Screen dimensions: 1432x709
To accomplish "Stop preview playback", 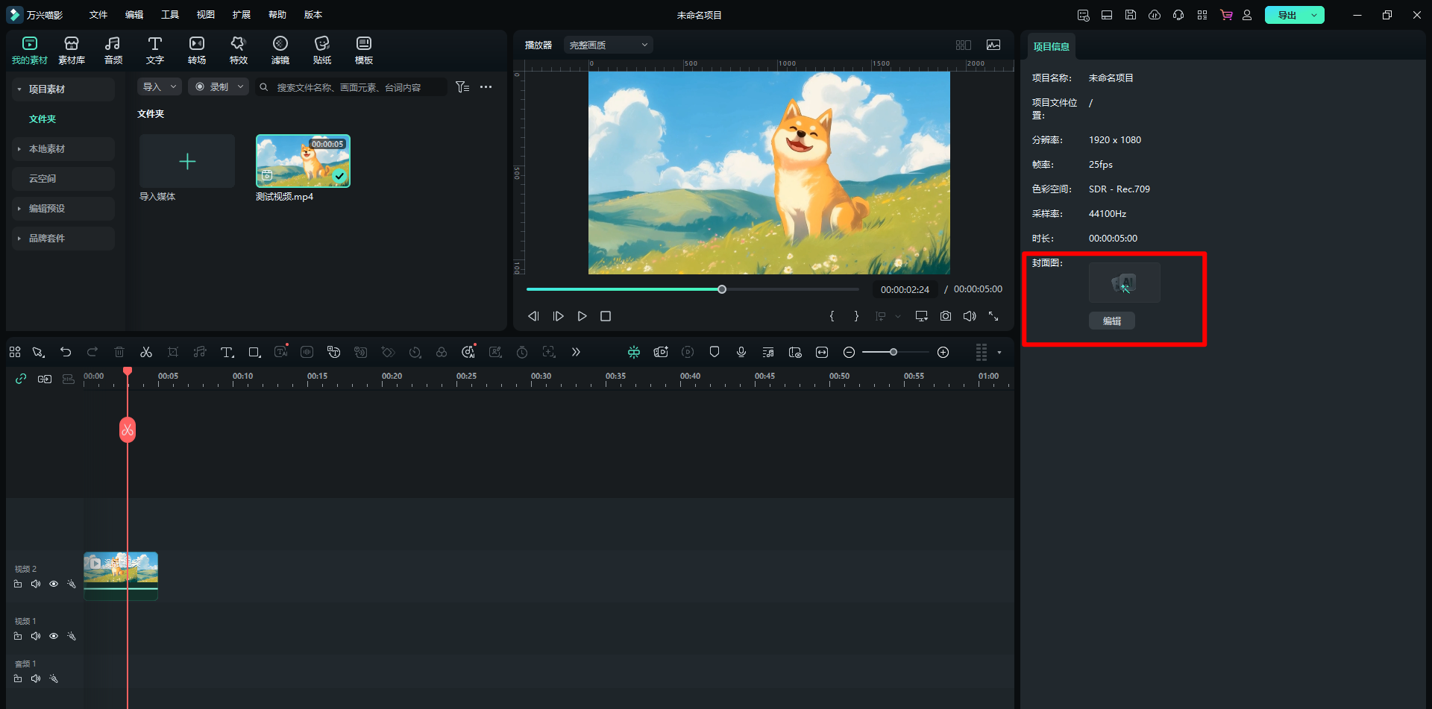I will click(x=606, y=316).
